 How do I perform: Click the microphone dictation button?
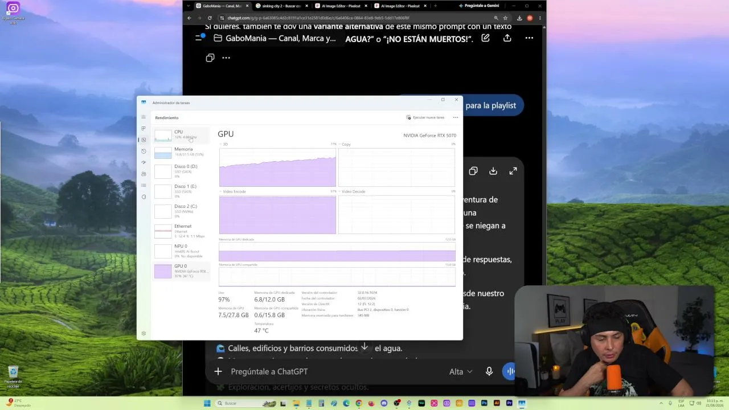489,371
